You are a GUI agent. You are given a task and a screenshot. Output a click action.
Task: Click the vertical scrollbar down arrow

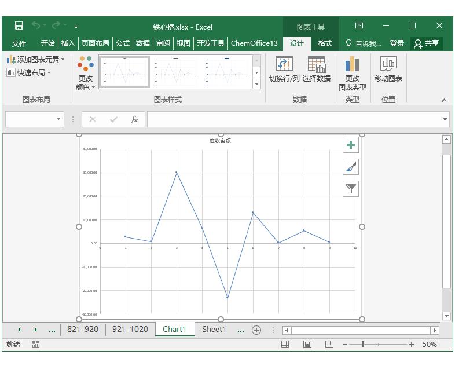coord(446,316)
